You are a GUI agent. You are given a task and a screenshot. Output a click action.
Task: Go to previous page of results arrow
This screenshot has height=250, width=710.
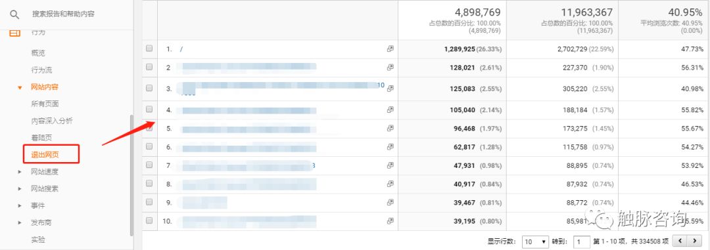click(x=680, y=241)
